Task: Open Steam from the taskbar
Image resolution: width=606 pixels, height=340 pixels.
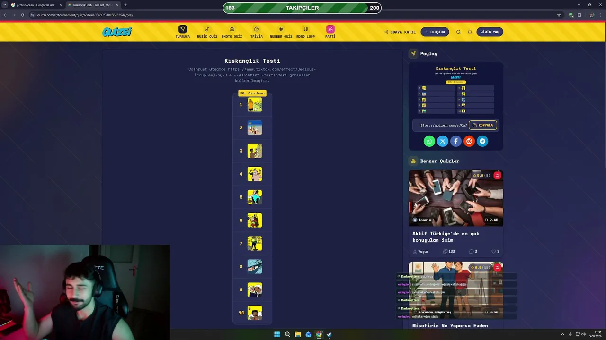Action: [329, 334]
